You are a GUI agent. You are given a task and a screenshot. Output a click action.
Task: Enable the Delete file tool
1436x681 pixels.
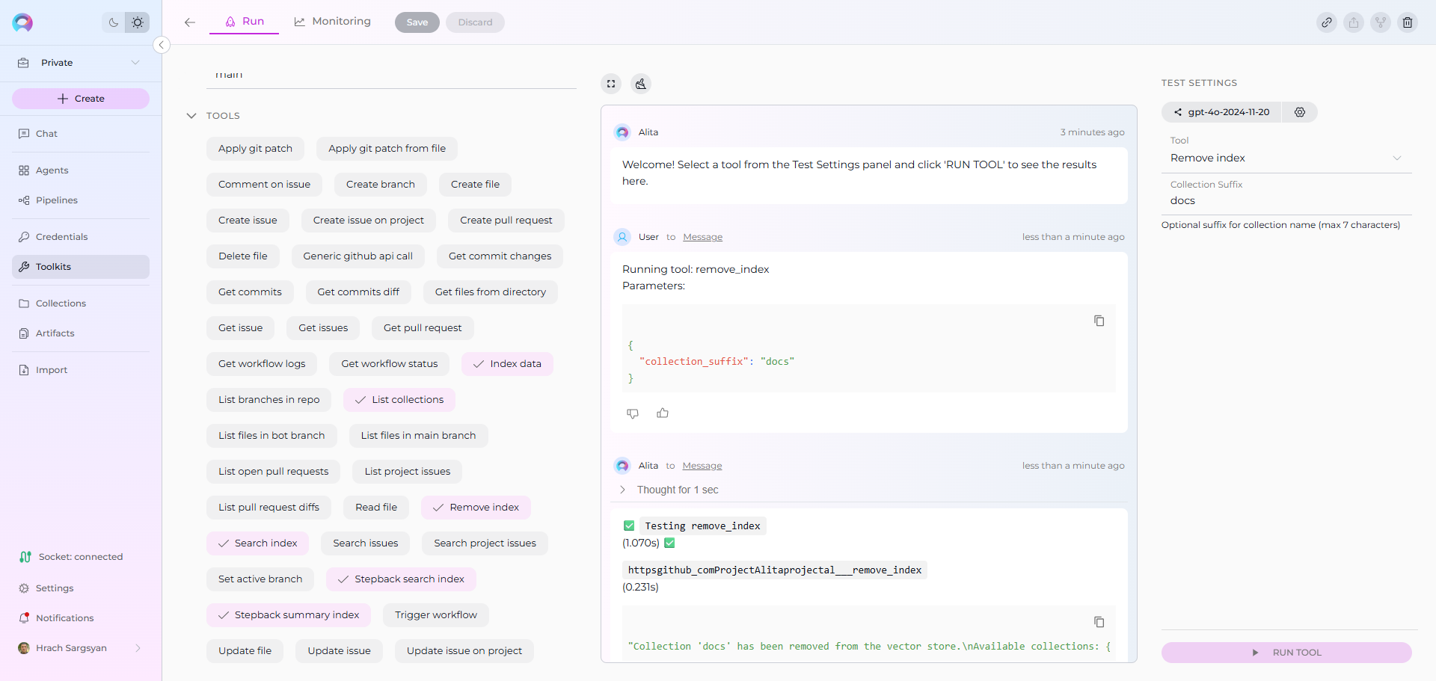click(x=243, y=256)
